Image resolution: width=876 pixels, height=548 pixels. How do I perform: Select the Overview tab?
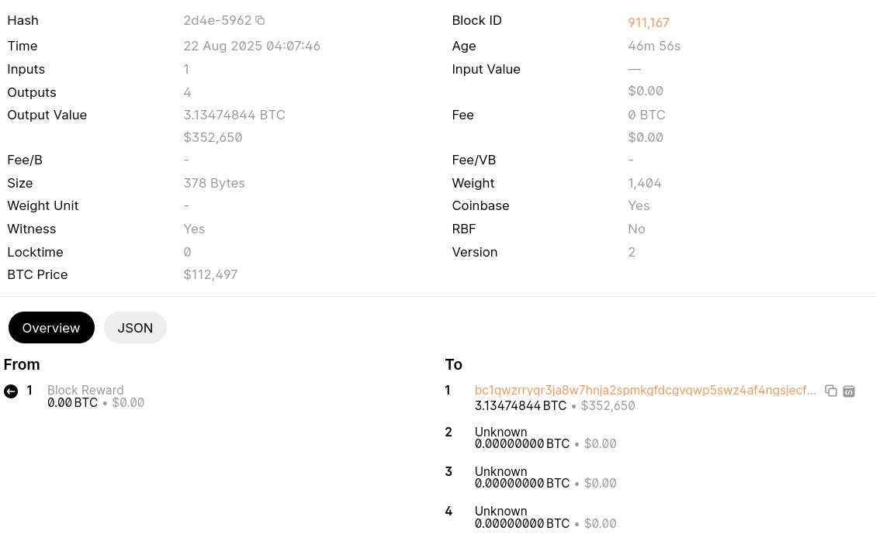(51, 328)
